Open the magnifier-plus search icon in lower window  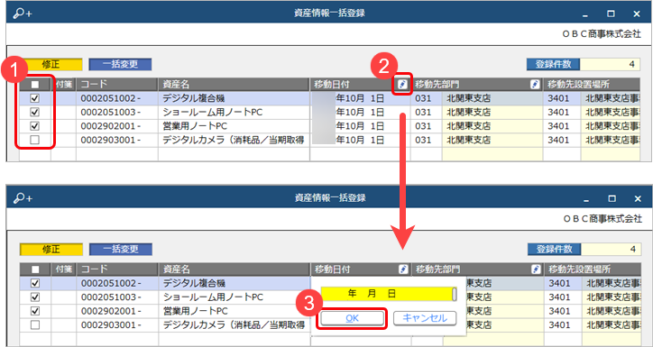pyautogui.click(x=23, y=198)
